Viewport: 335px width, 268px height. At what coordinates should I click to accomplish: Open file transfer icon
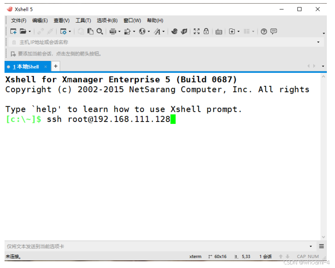pos(127,32)
